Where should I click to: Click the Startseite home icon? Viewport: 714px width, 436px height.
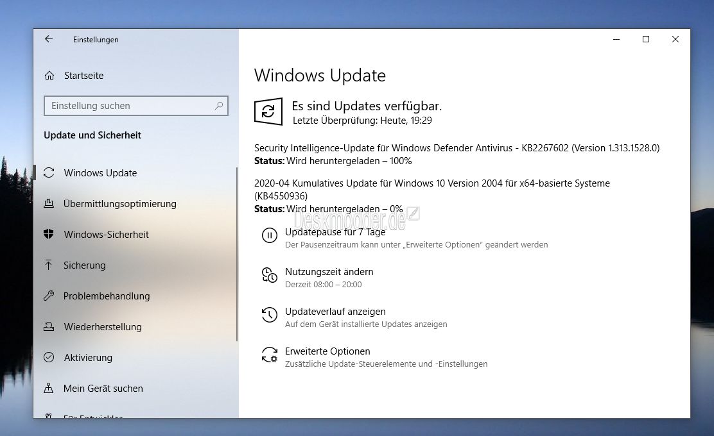pyautogui.click(x=49, y=76)
